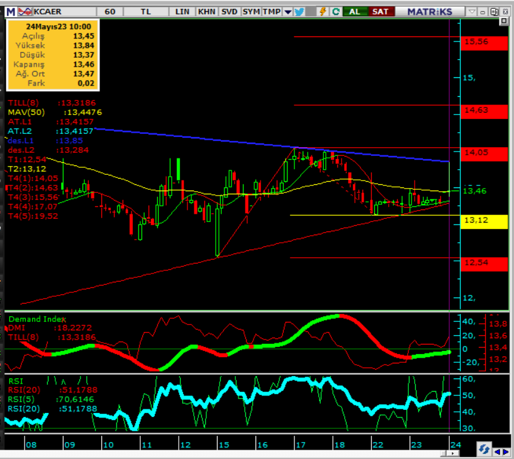Click the Matriks M logo icon

[x=11, y=12]
